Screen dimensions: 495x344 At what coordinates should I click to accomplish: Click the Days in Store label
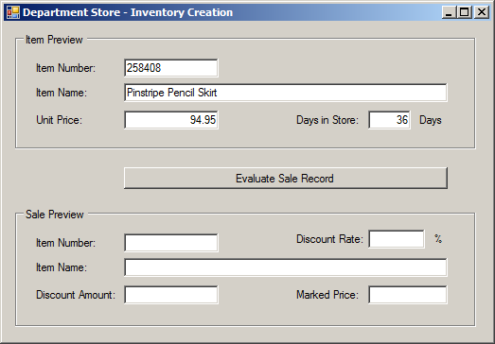(x=327, y=120)
